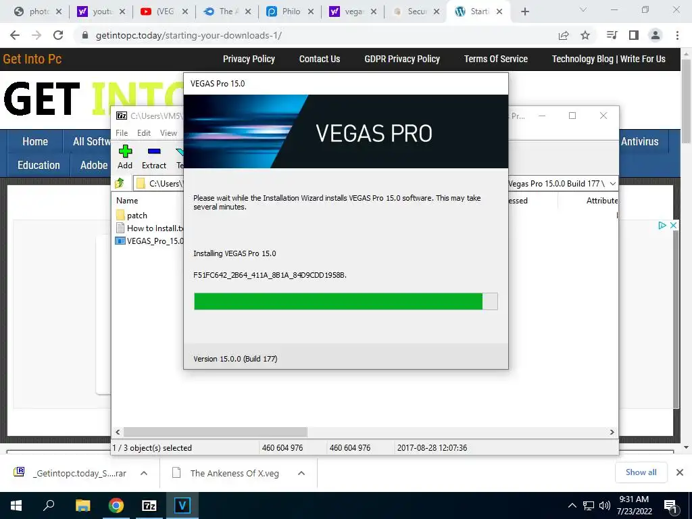Open The Ankeness Of X.veg download
The width and height of the screenshot is (692, 519).
point(226,473)
